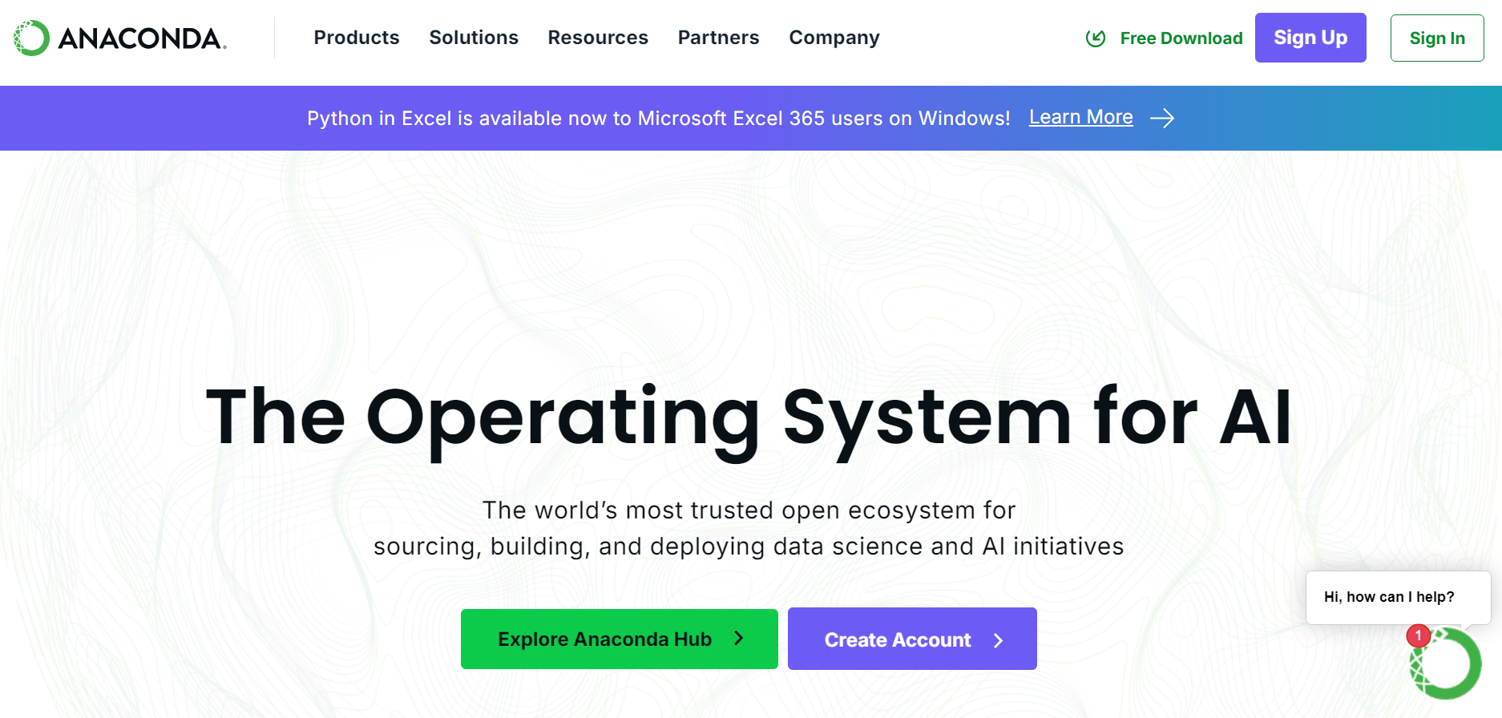Viewport: 1502px width, 718px height.
Task: Click 'The world's most trusted open ecosystem' subtitle
Action: point(749,528)
